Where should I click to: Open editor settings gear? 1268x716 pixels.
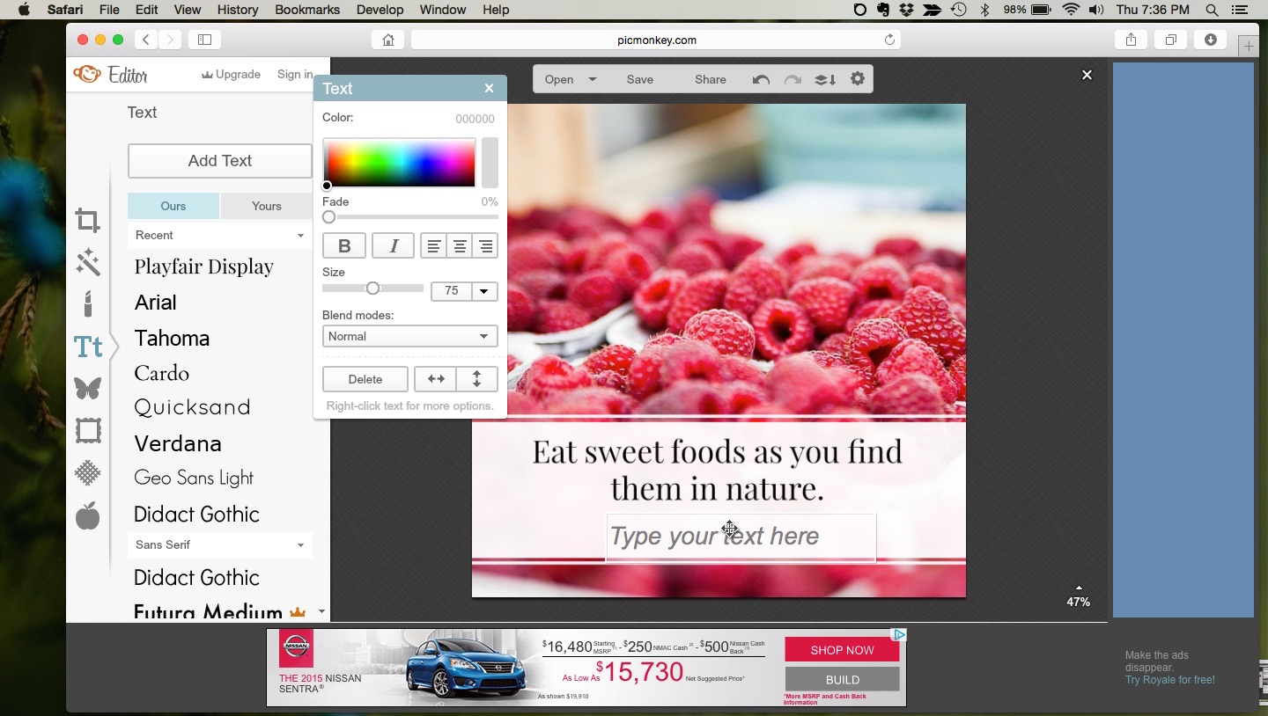[x=857, y=79]
